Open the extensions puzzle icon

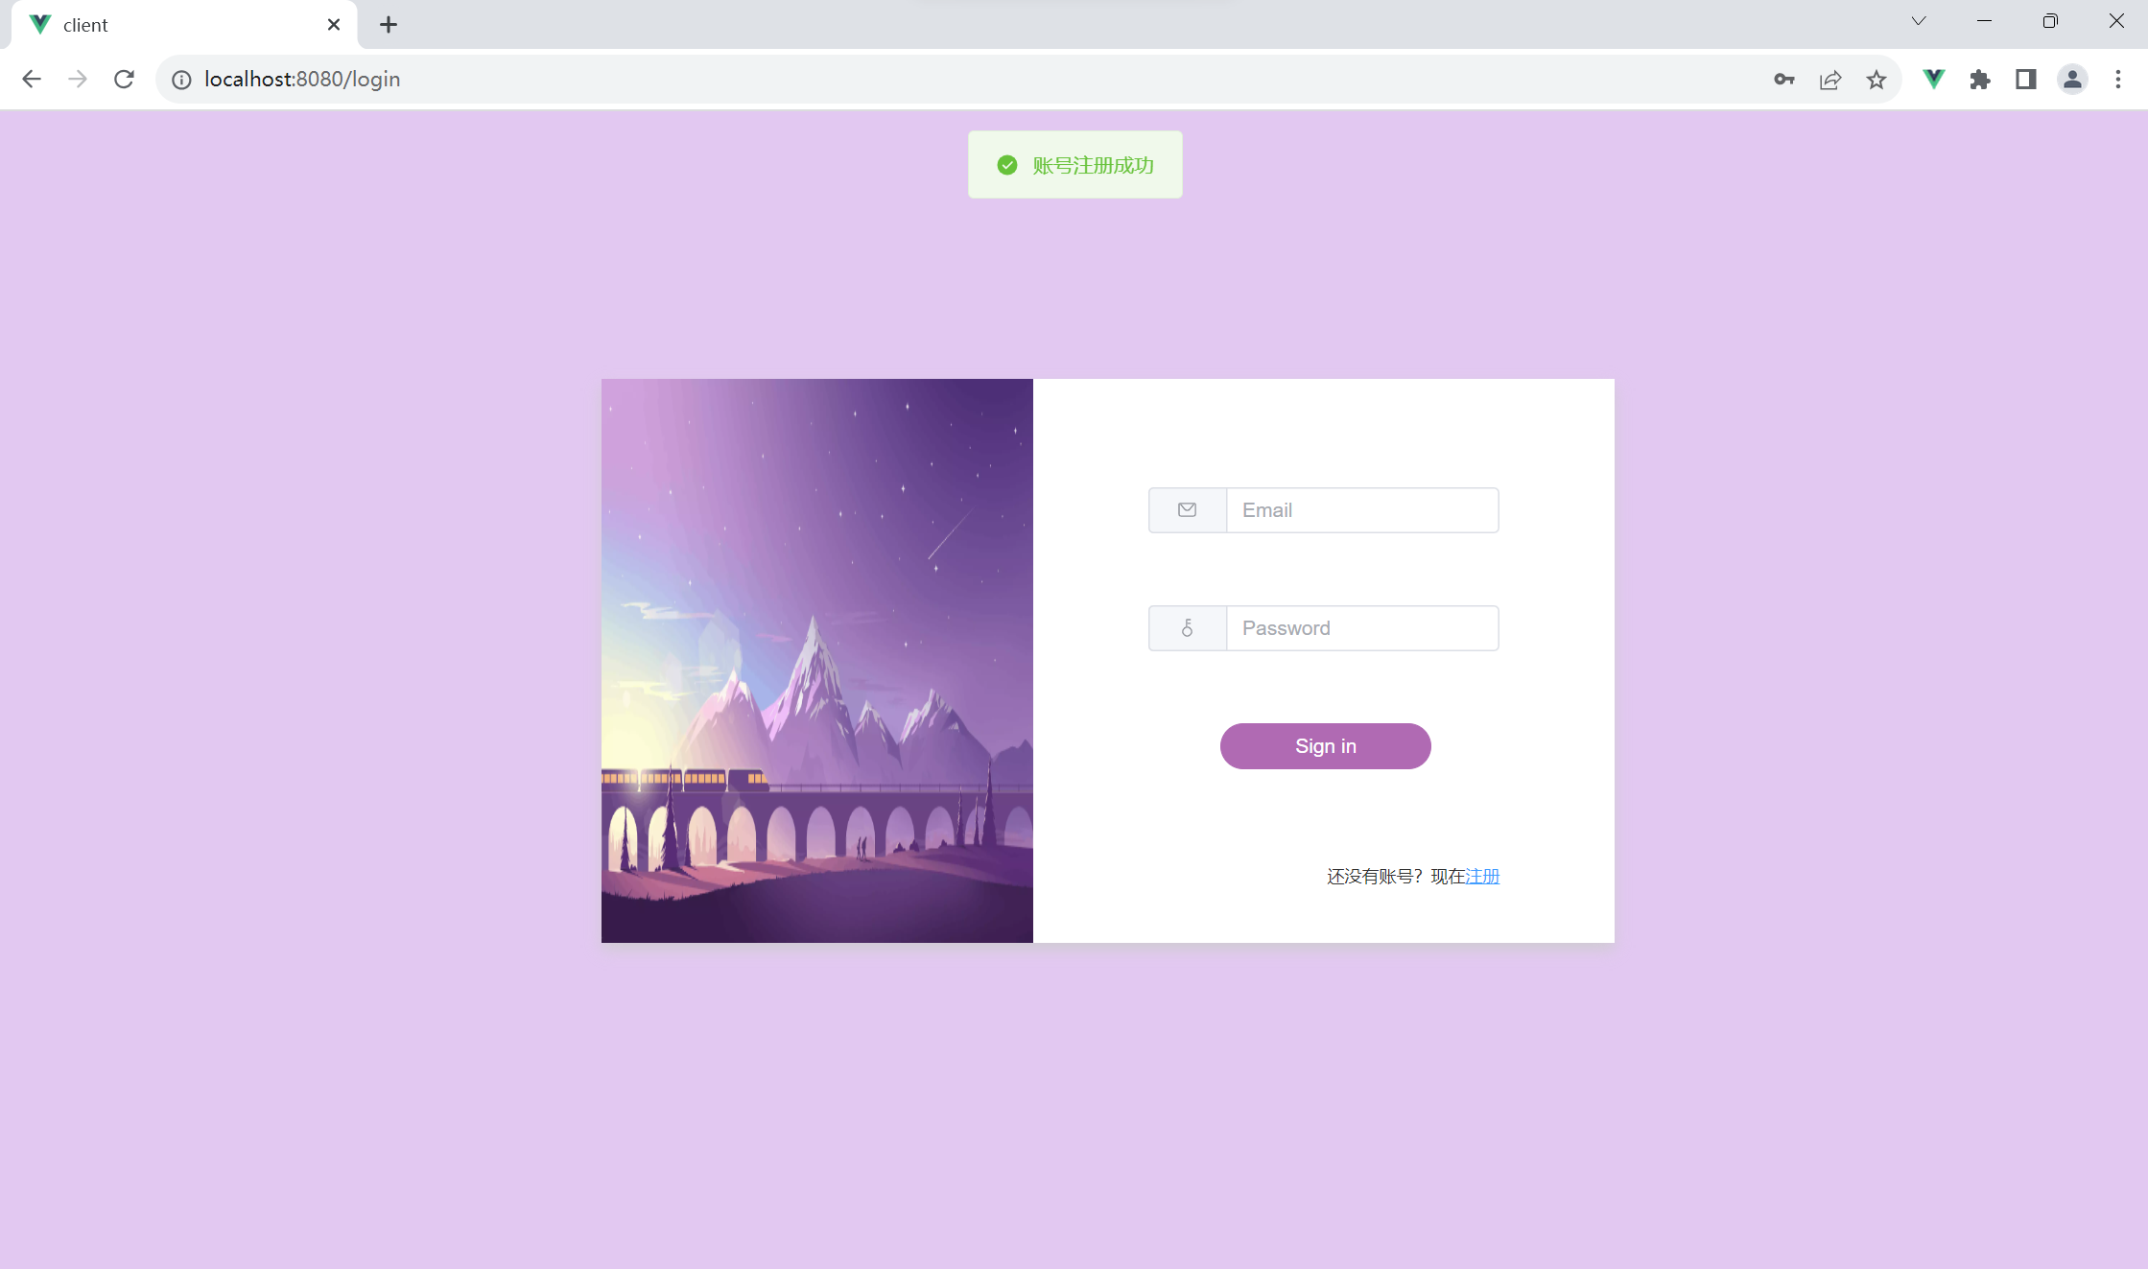1980,80
